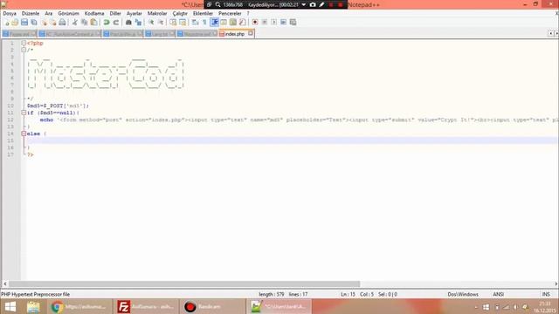Toggle synchronized horizontal scrolling

pos(183,23)
